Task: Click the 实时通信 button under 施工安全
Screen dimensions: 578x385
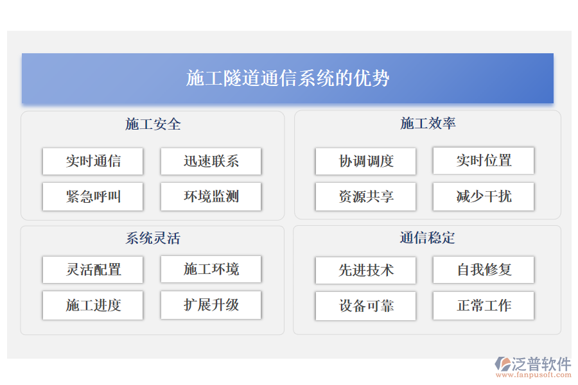Action: (x=92, y=161)
